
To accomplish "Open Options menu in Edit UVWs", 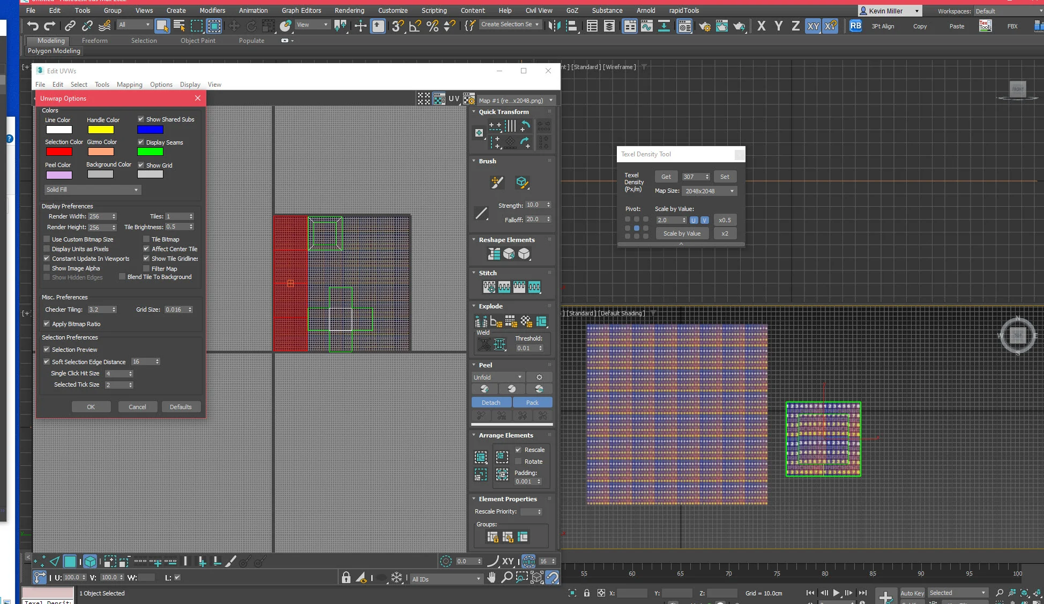I will 161,85.
